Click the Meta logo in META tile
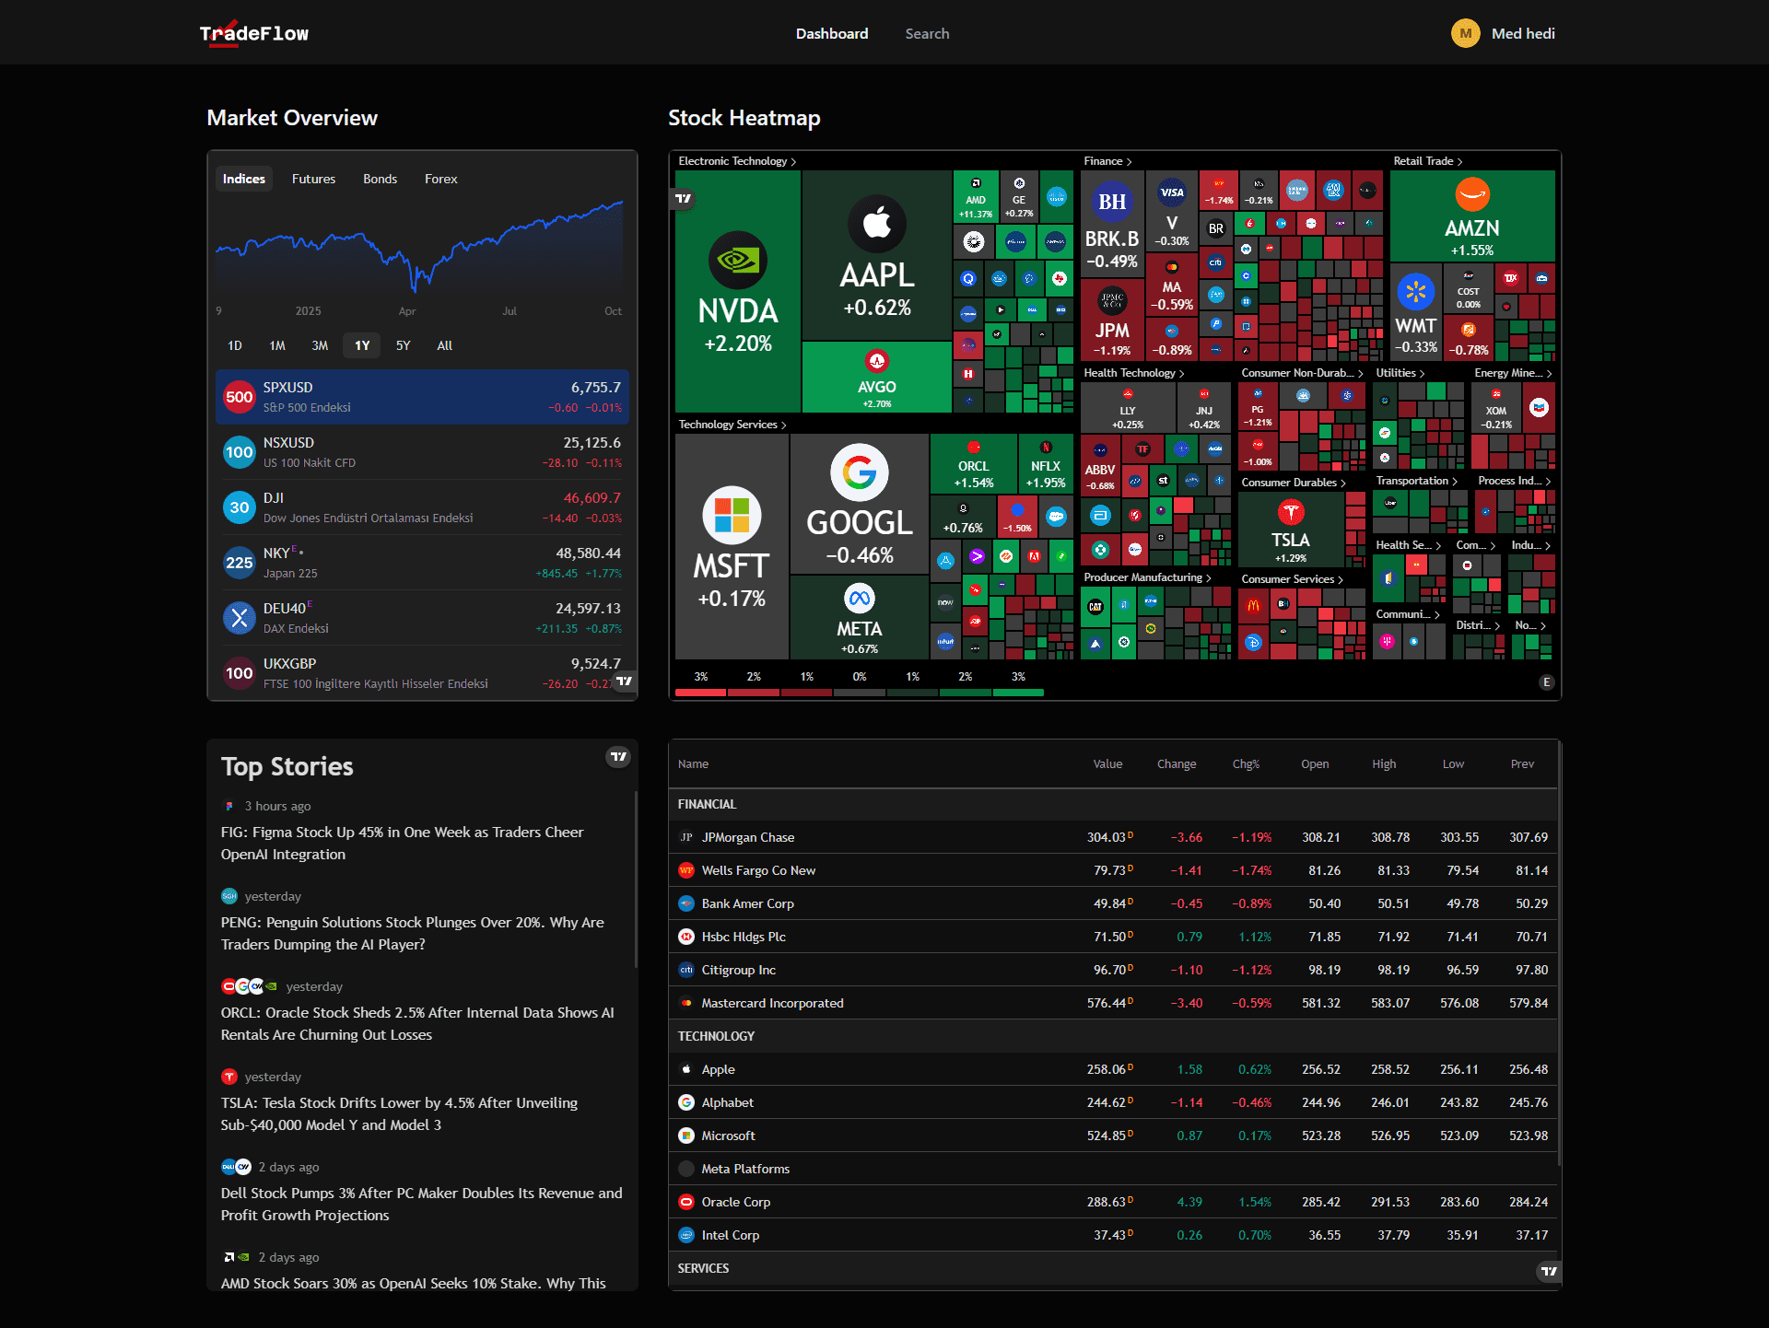The image size is (1769, 1328). (859, 599)
